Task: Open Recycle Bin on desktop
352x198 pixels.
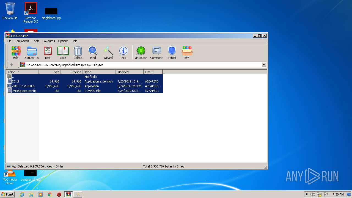Action: click(x=10, y=11)
